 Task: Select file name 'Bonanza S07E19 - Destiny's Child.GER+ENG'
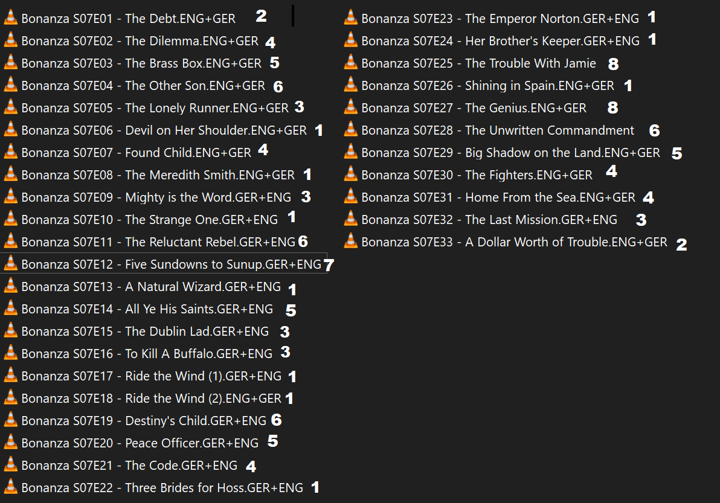point(144,421)
